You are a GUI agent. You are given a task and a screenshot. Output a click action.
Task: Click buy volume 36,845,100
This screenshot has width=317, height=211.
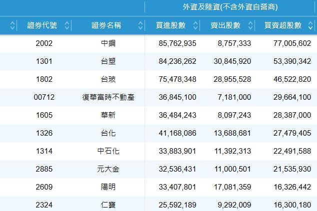[x=177, y=97]
